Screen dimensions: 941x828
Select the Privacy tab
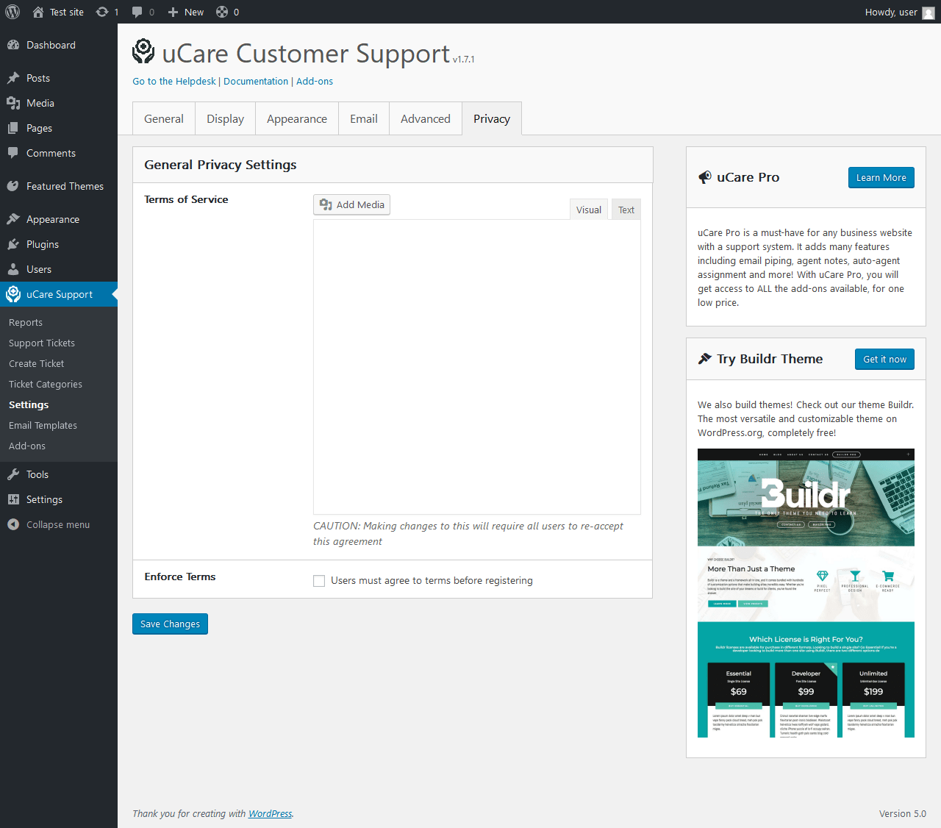pos(492,118)
